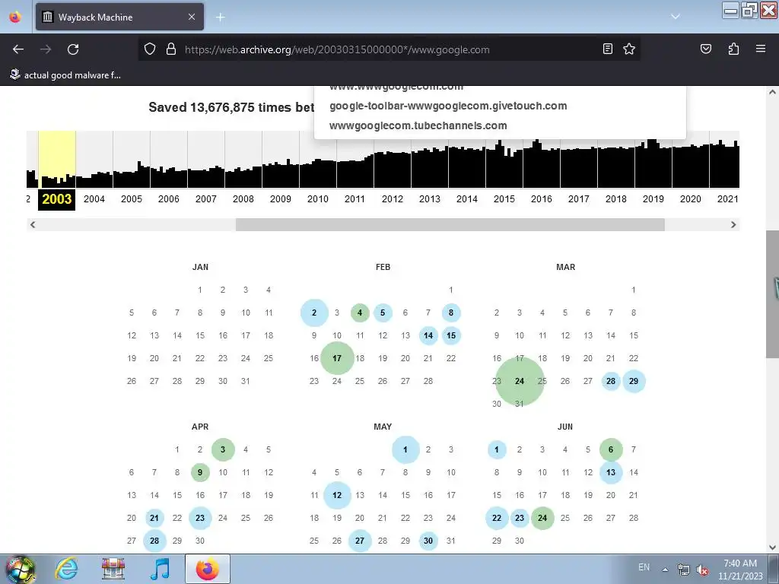Open June 6 snapshot
This screenshot has height=584, width=779.
point(611,449)
